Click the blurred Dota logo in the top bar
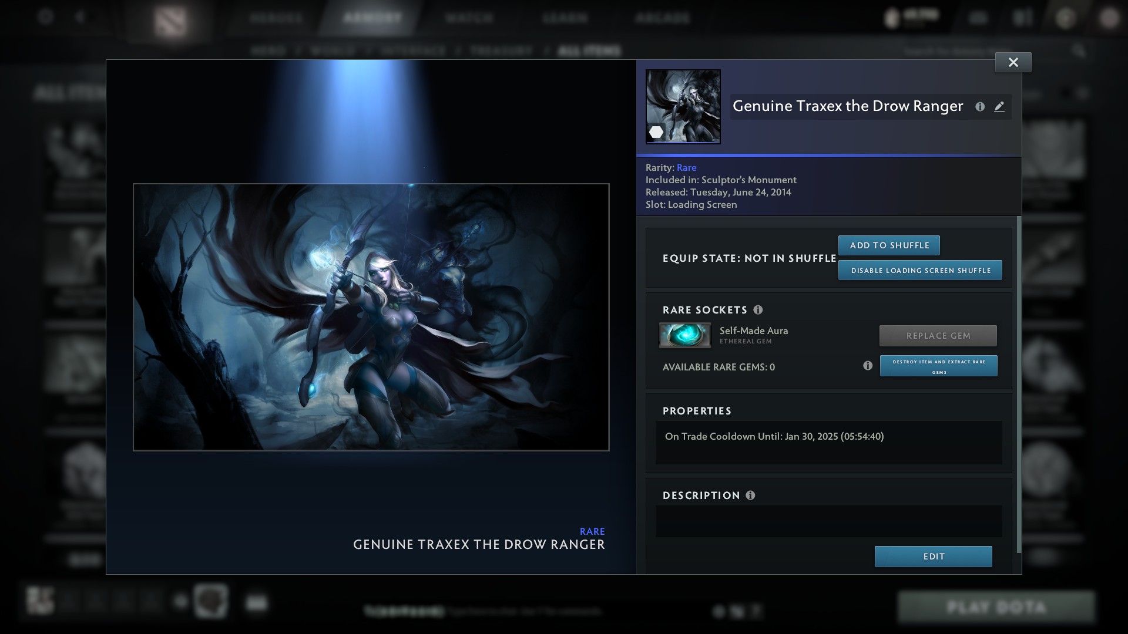The width and height of the screenshot is (1128, 634). coord(170,21)
